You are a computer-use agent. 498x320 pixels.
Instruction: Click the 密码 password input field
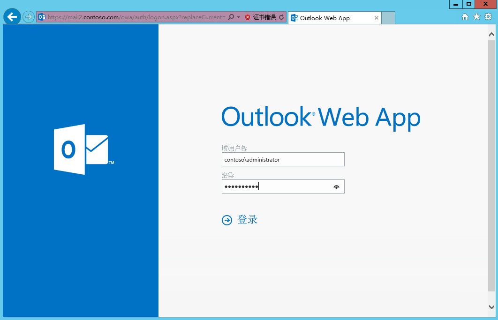pyautogui.click(x=283, y=186)
